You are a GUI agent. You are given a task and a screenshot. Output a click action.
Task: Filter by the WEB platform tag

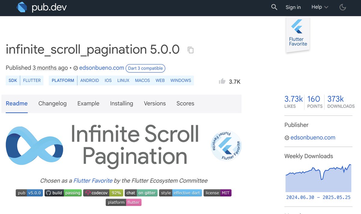[x=160, y=80]
